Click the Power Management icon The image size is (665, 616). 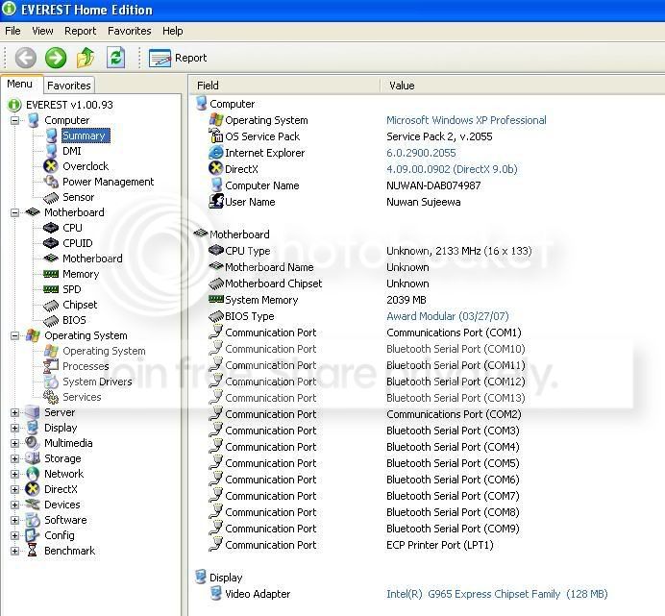51,182
